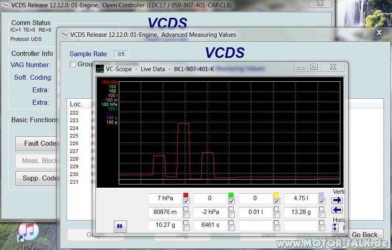Click the blue right arrow under Vertical
Screen dimensions: 392x250
337,200
